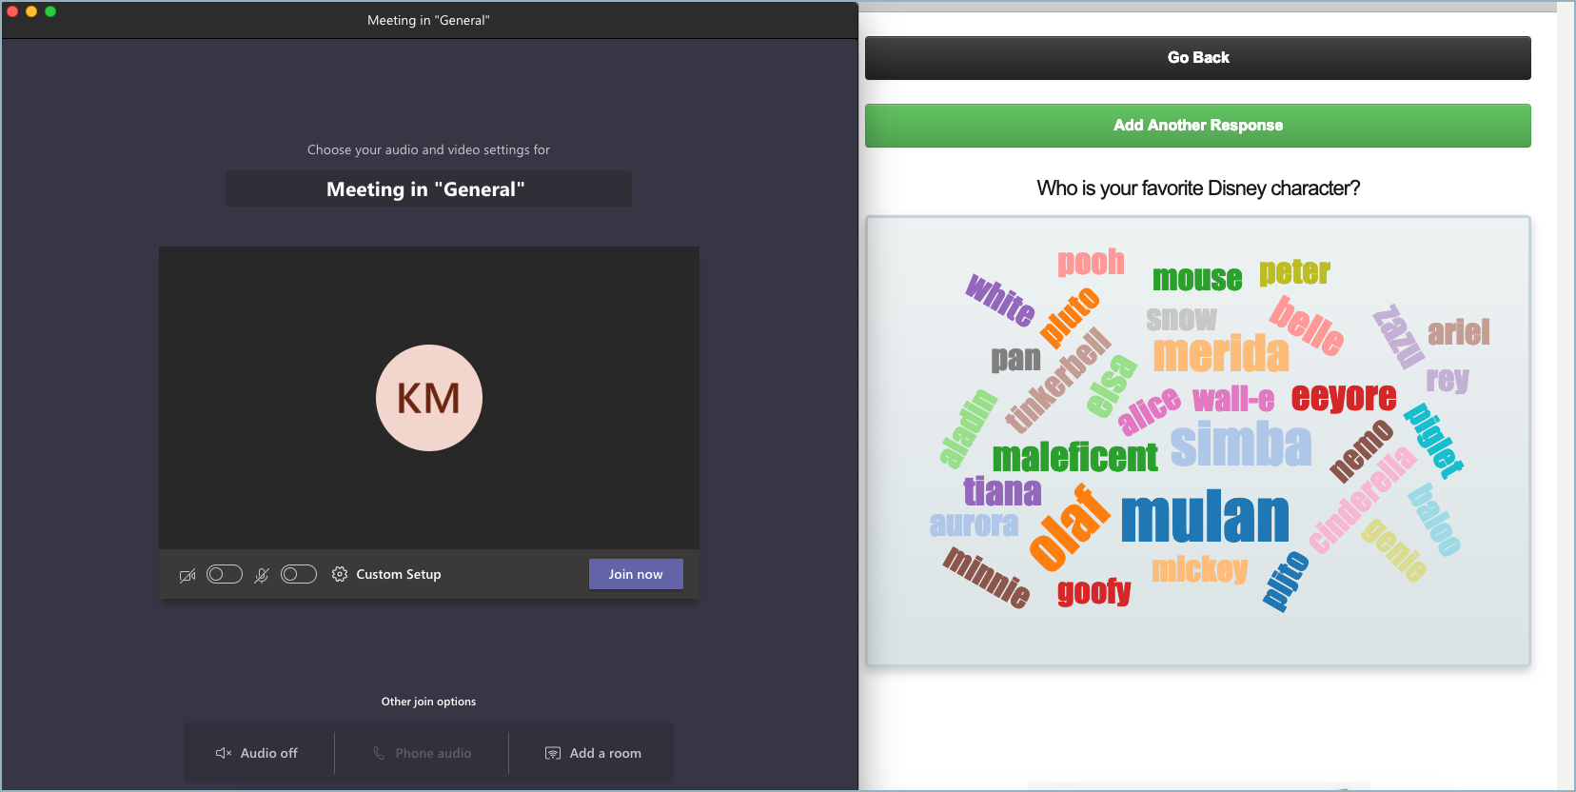
Task: Click the word snow in word cloud
Action: pos(1181,319)
